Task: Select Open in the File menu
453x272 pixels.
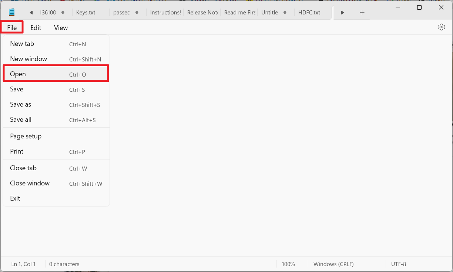Action: coord(56,74)
